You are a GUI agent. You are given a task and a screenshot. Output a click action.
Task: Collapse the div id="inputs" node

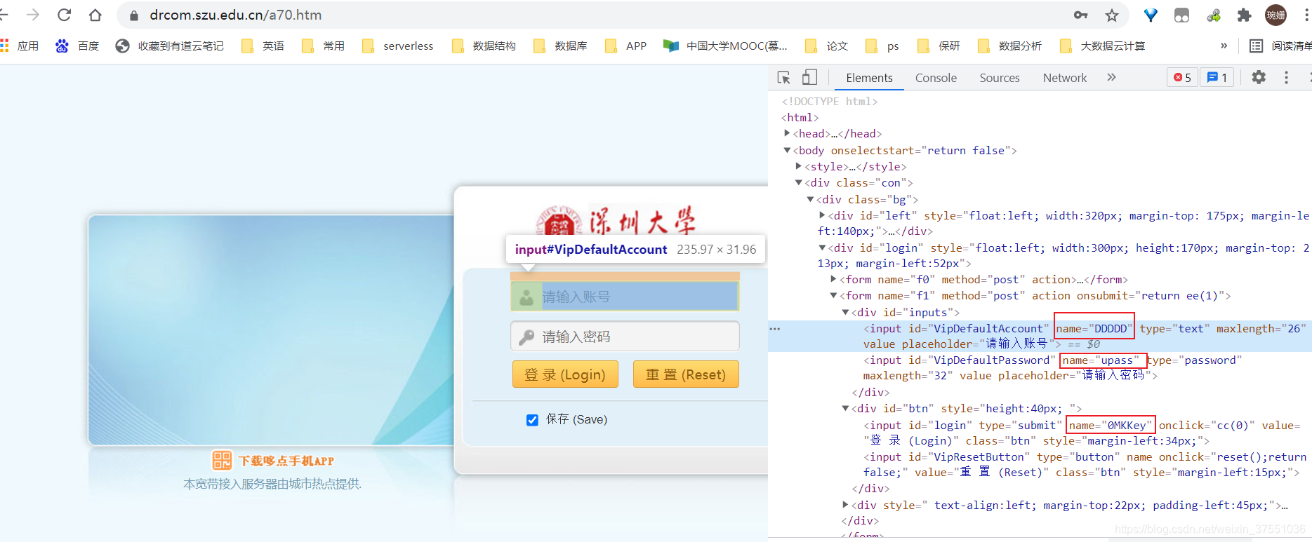click(846, 312)
